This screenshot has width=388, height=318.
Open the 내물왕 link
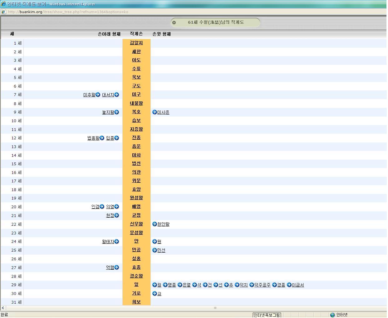136,104
